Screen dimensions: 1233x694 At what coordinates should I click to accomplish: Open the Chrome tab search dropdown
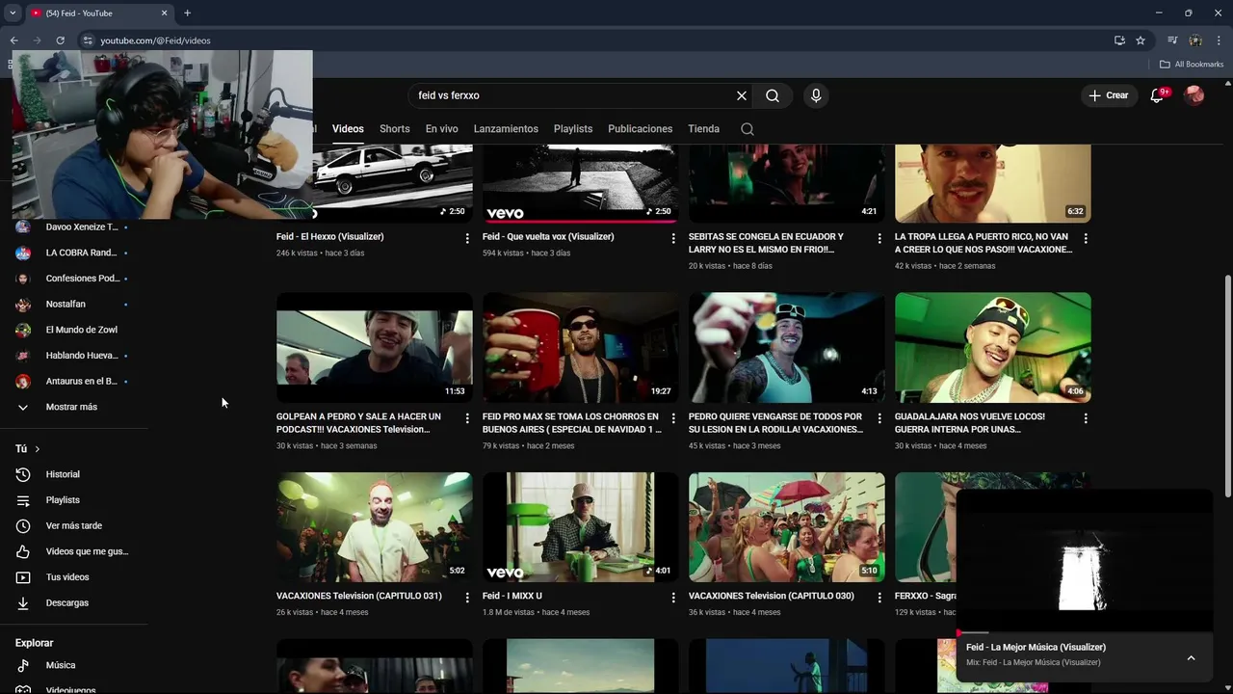pyautogui.click(x=13, y=13)
